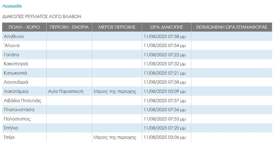Select the 'Αλωνα village cell

[x=12, y=45]
